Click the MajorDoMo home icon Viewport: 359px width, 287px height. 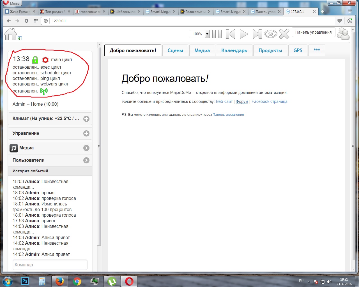[x=10, y=34]
